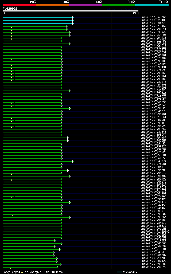Click the arrowhead ending the UniRef100_A9RES5 alignment
Viewport: 171px width, 274px height.
pos(70,217)
